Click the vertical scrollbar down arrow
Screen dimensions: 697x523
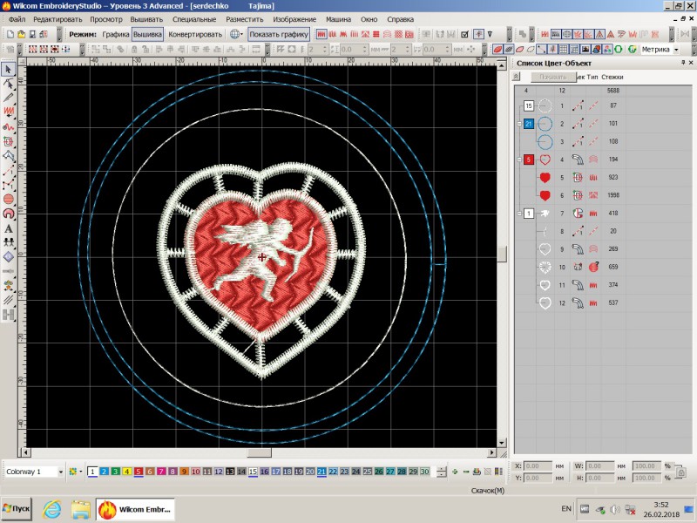point(502,443)
